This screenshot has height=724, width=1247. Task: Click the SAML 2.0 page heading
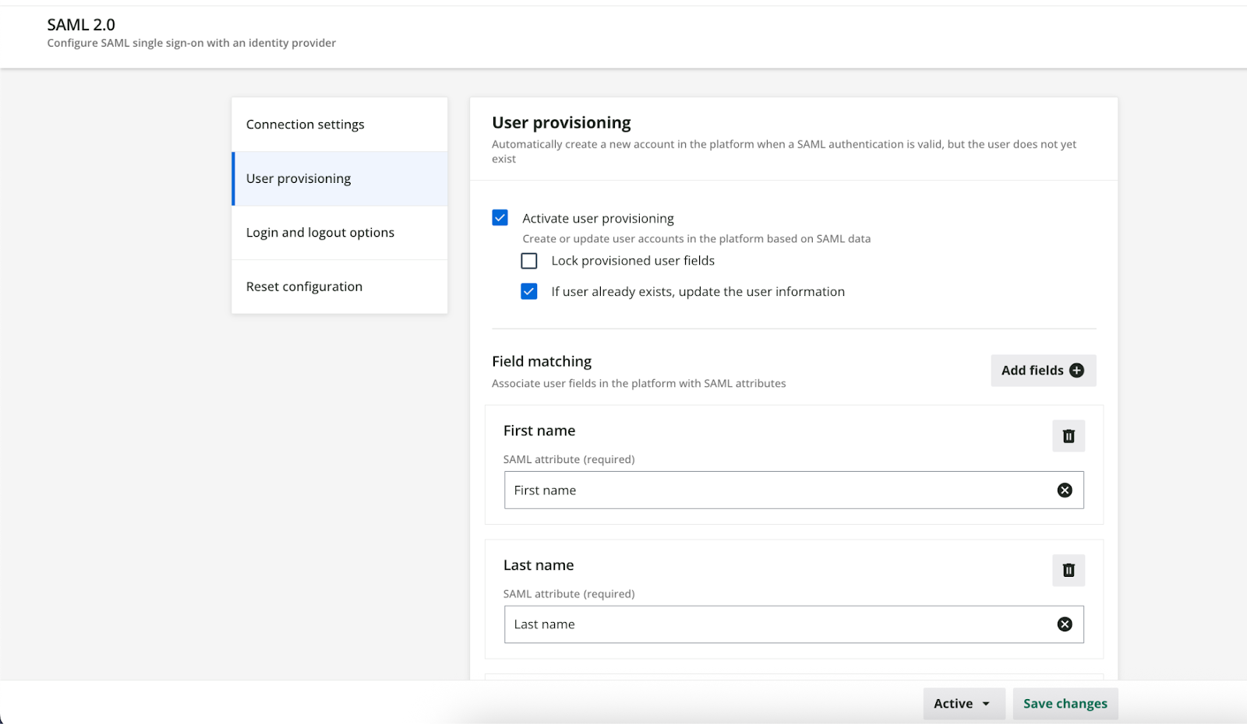point(81,25)
